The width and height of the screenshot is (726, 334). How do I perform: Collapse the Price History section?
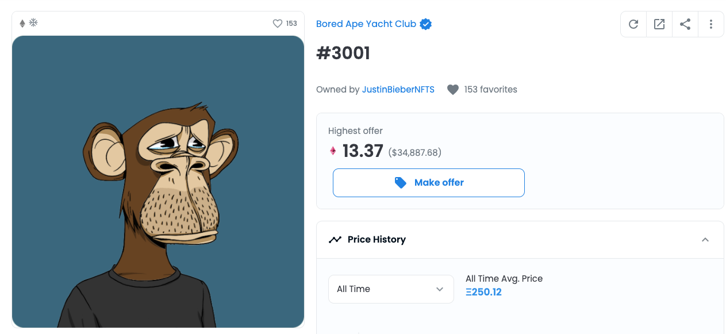[x=705, y=239]
